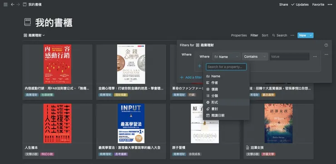The width and height of the screenshot is (336, 164).
Task: Click the 行銷 tag
Action: tap(192, 95)
